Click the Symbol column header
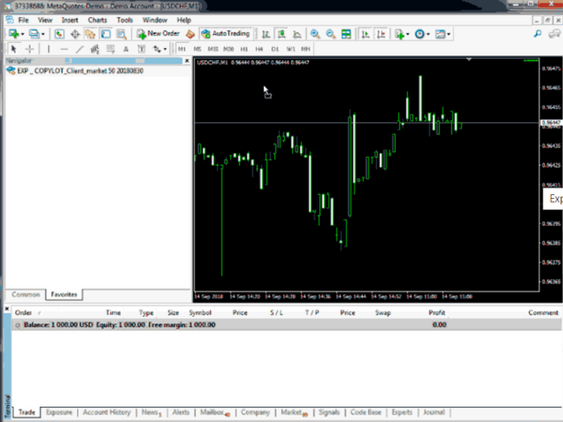This screenshot has width=563, height=422. [x=200, y=312]
